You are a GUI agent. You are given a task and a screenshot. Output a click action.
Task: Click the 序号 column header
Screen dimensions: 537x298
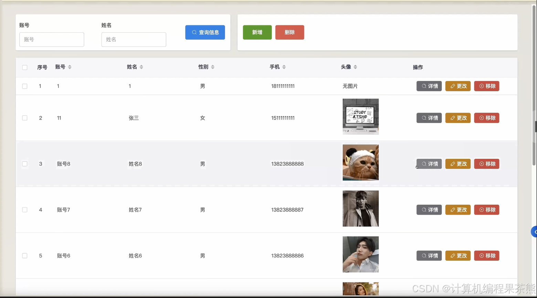tap(42, 67)
